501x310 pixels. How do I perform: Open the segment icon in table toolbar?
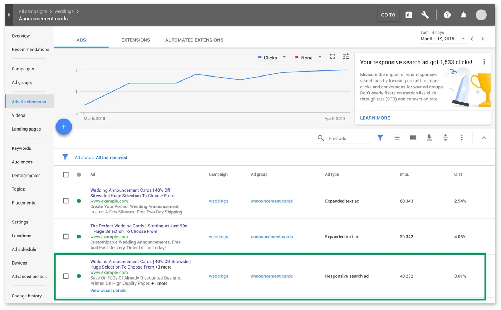(397, 138)
